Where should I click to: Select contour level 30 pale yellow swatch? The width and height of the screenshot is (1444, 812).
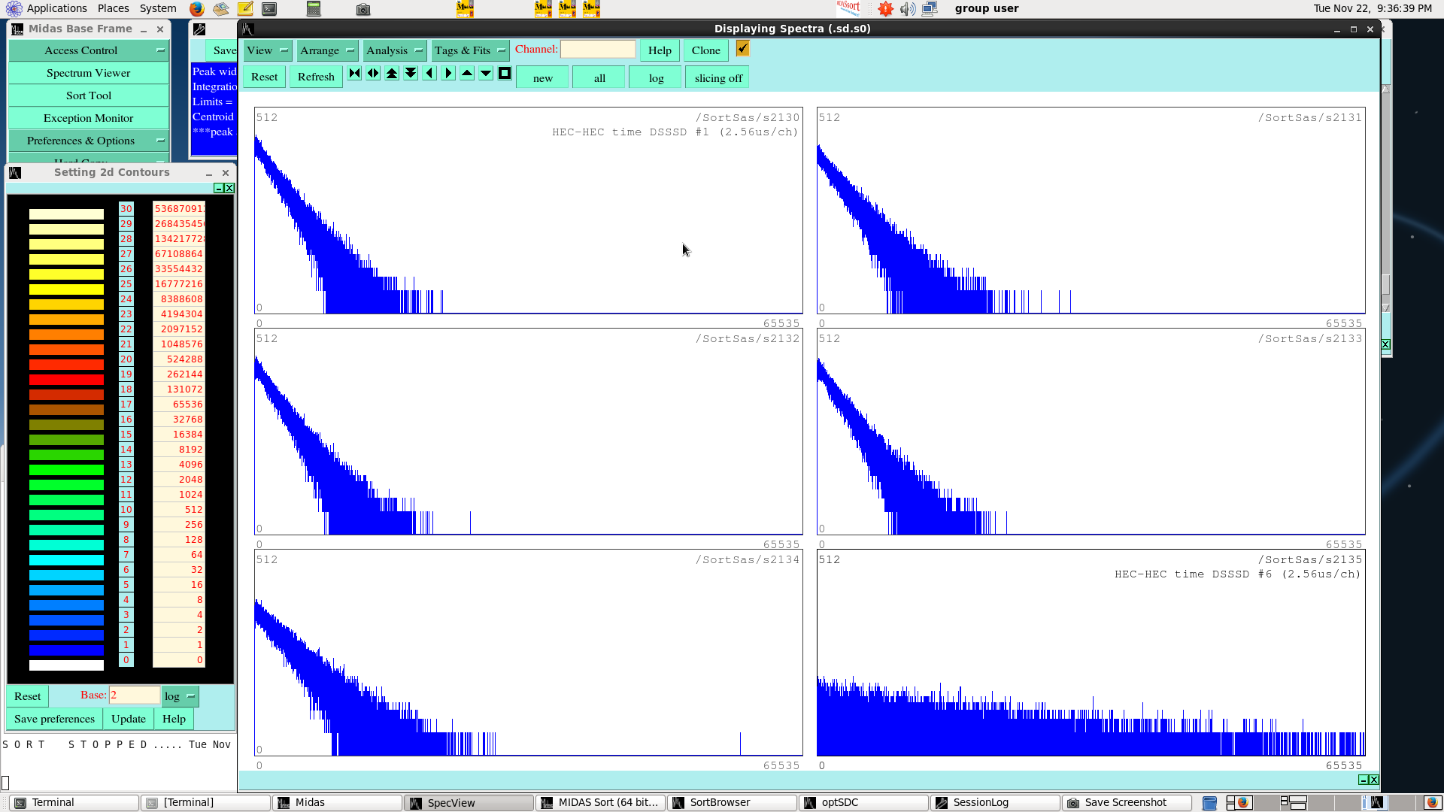tap(66, 214)
